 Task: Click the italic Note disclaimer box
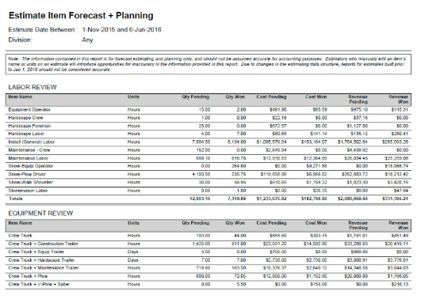click(209, 64)
